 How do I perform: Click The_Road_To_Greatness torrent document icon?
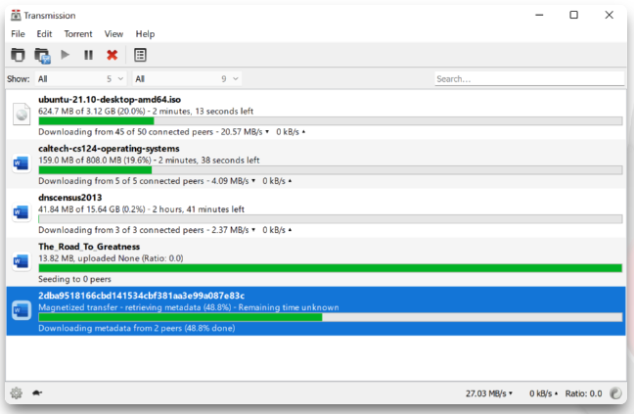(x=21, y=261)
